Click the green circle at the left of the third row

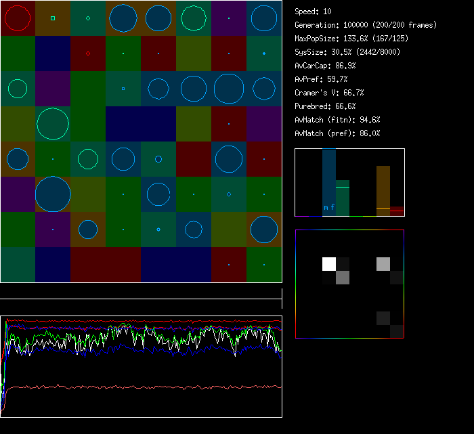(18, 89)
